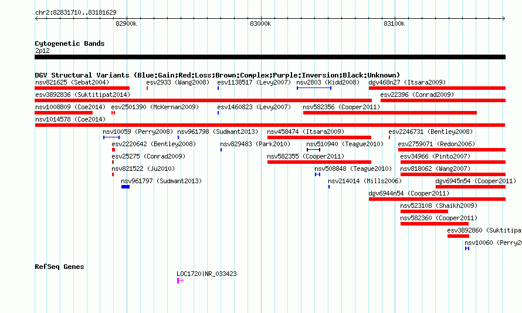Click the magenta LOC1720 gene arrow glyph

(180, 281)
